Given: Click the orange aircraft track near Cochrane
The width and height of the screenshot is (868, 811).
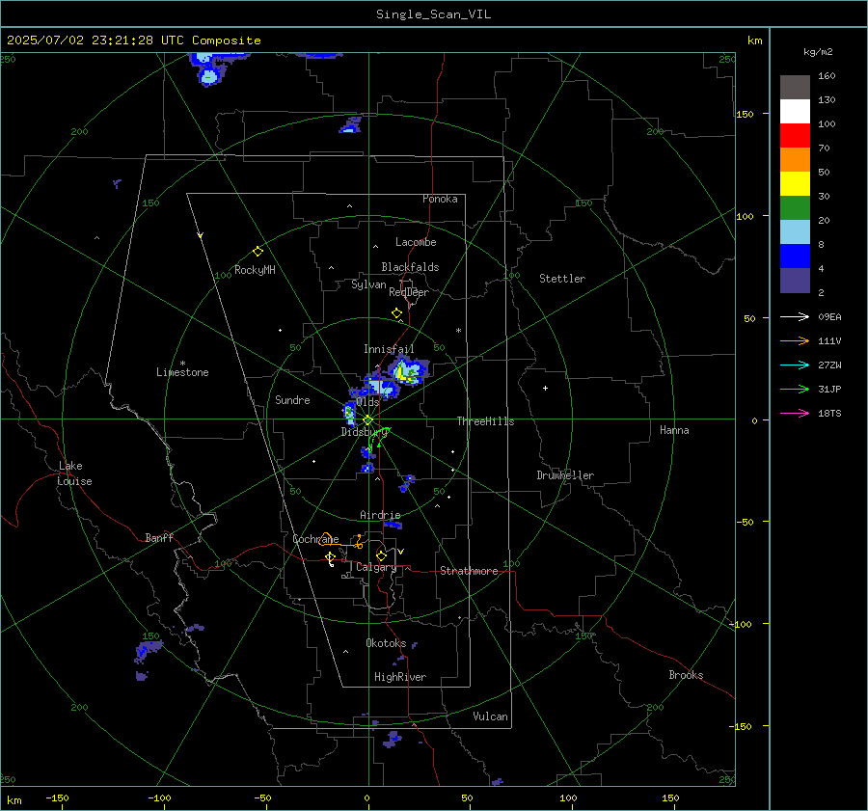Looking at the screenshot, I should click(x=341, y=540).
